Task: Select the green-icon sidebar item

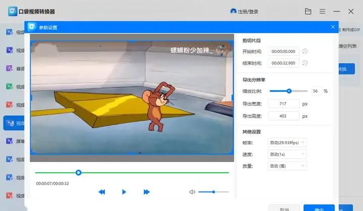Action: point(14,87)
